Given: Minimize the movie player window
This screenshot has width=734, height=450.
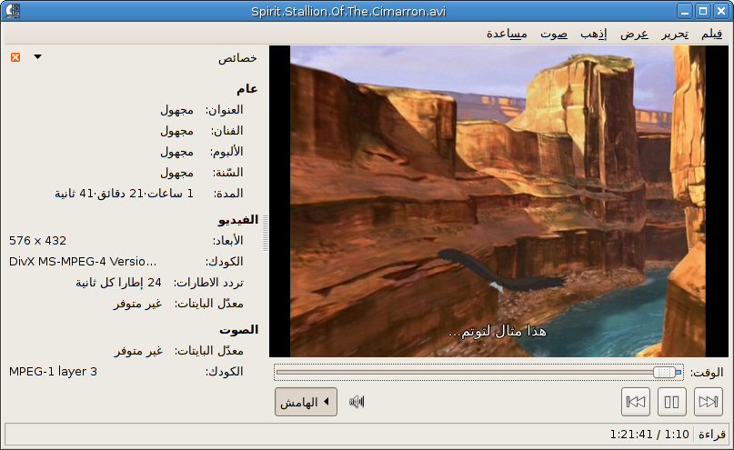Looking at the screenshot, I should (x=685, y=11).
